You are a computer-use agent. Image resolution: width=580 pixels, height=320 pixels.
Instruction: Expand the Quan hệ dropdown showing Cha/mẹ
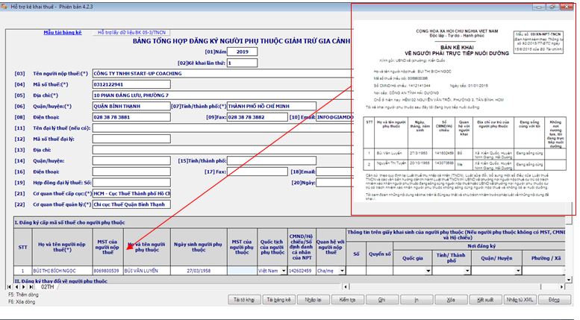point(341,271)
